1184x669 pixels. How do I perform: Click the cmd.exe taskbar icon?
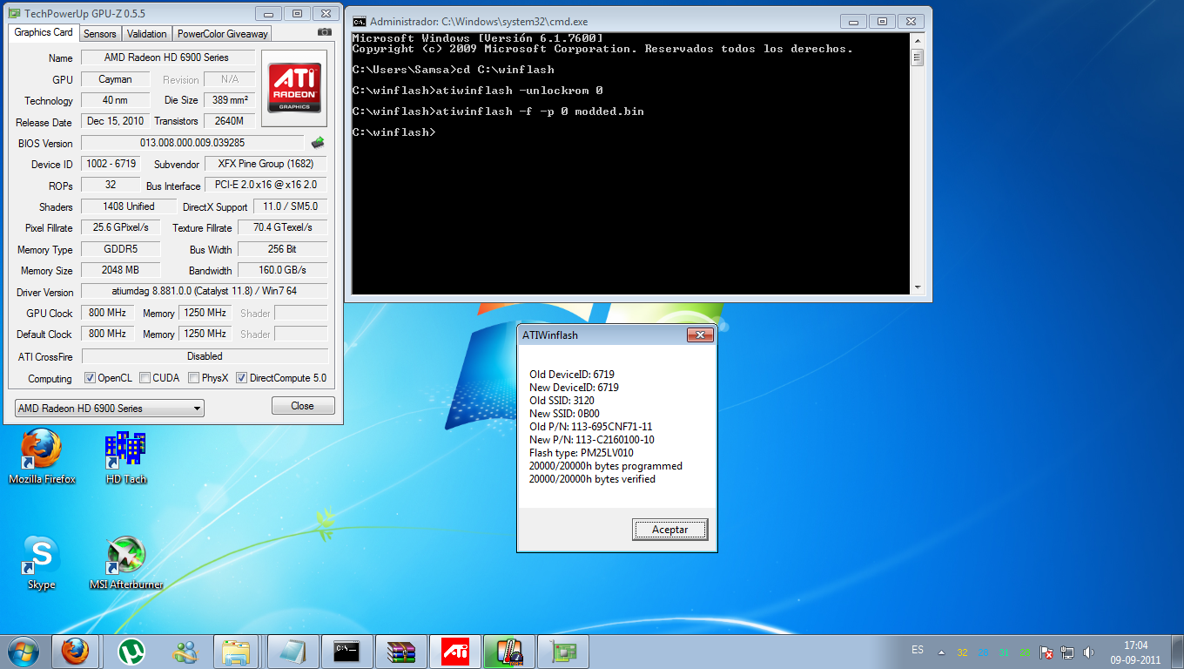[x=346, y=651]
